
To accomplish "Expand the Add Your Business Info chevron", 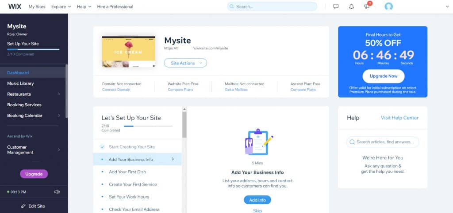I will (x=173, y=159).
